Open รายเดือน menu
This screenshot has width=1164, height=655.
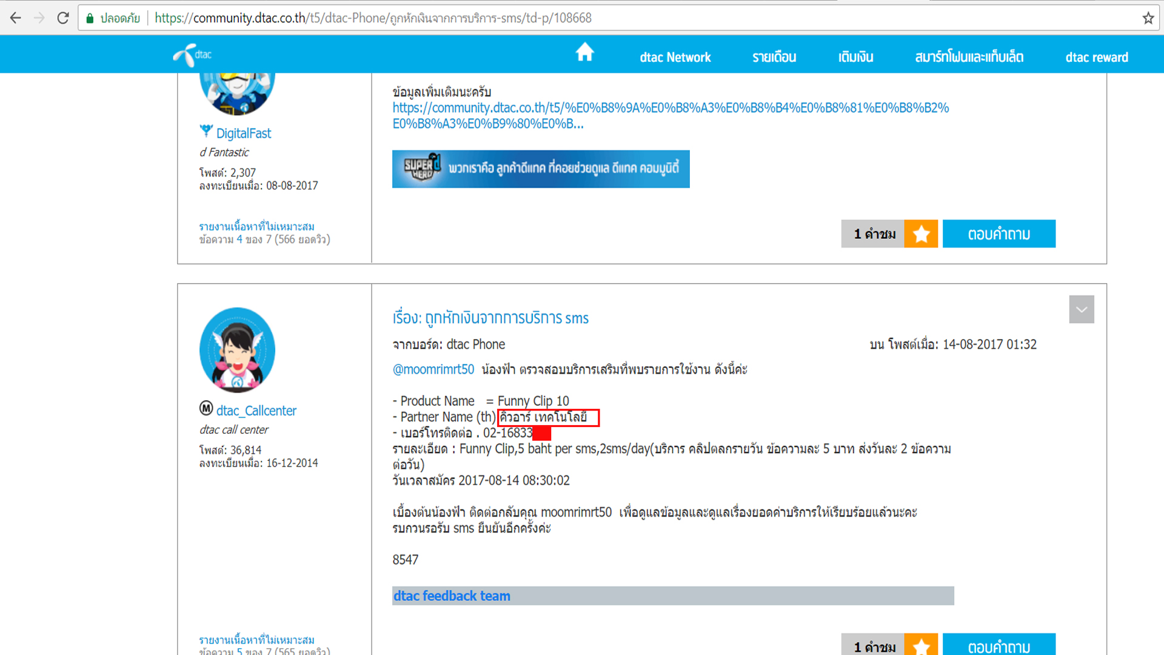774,57
